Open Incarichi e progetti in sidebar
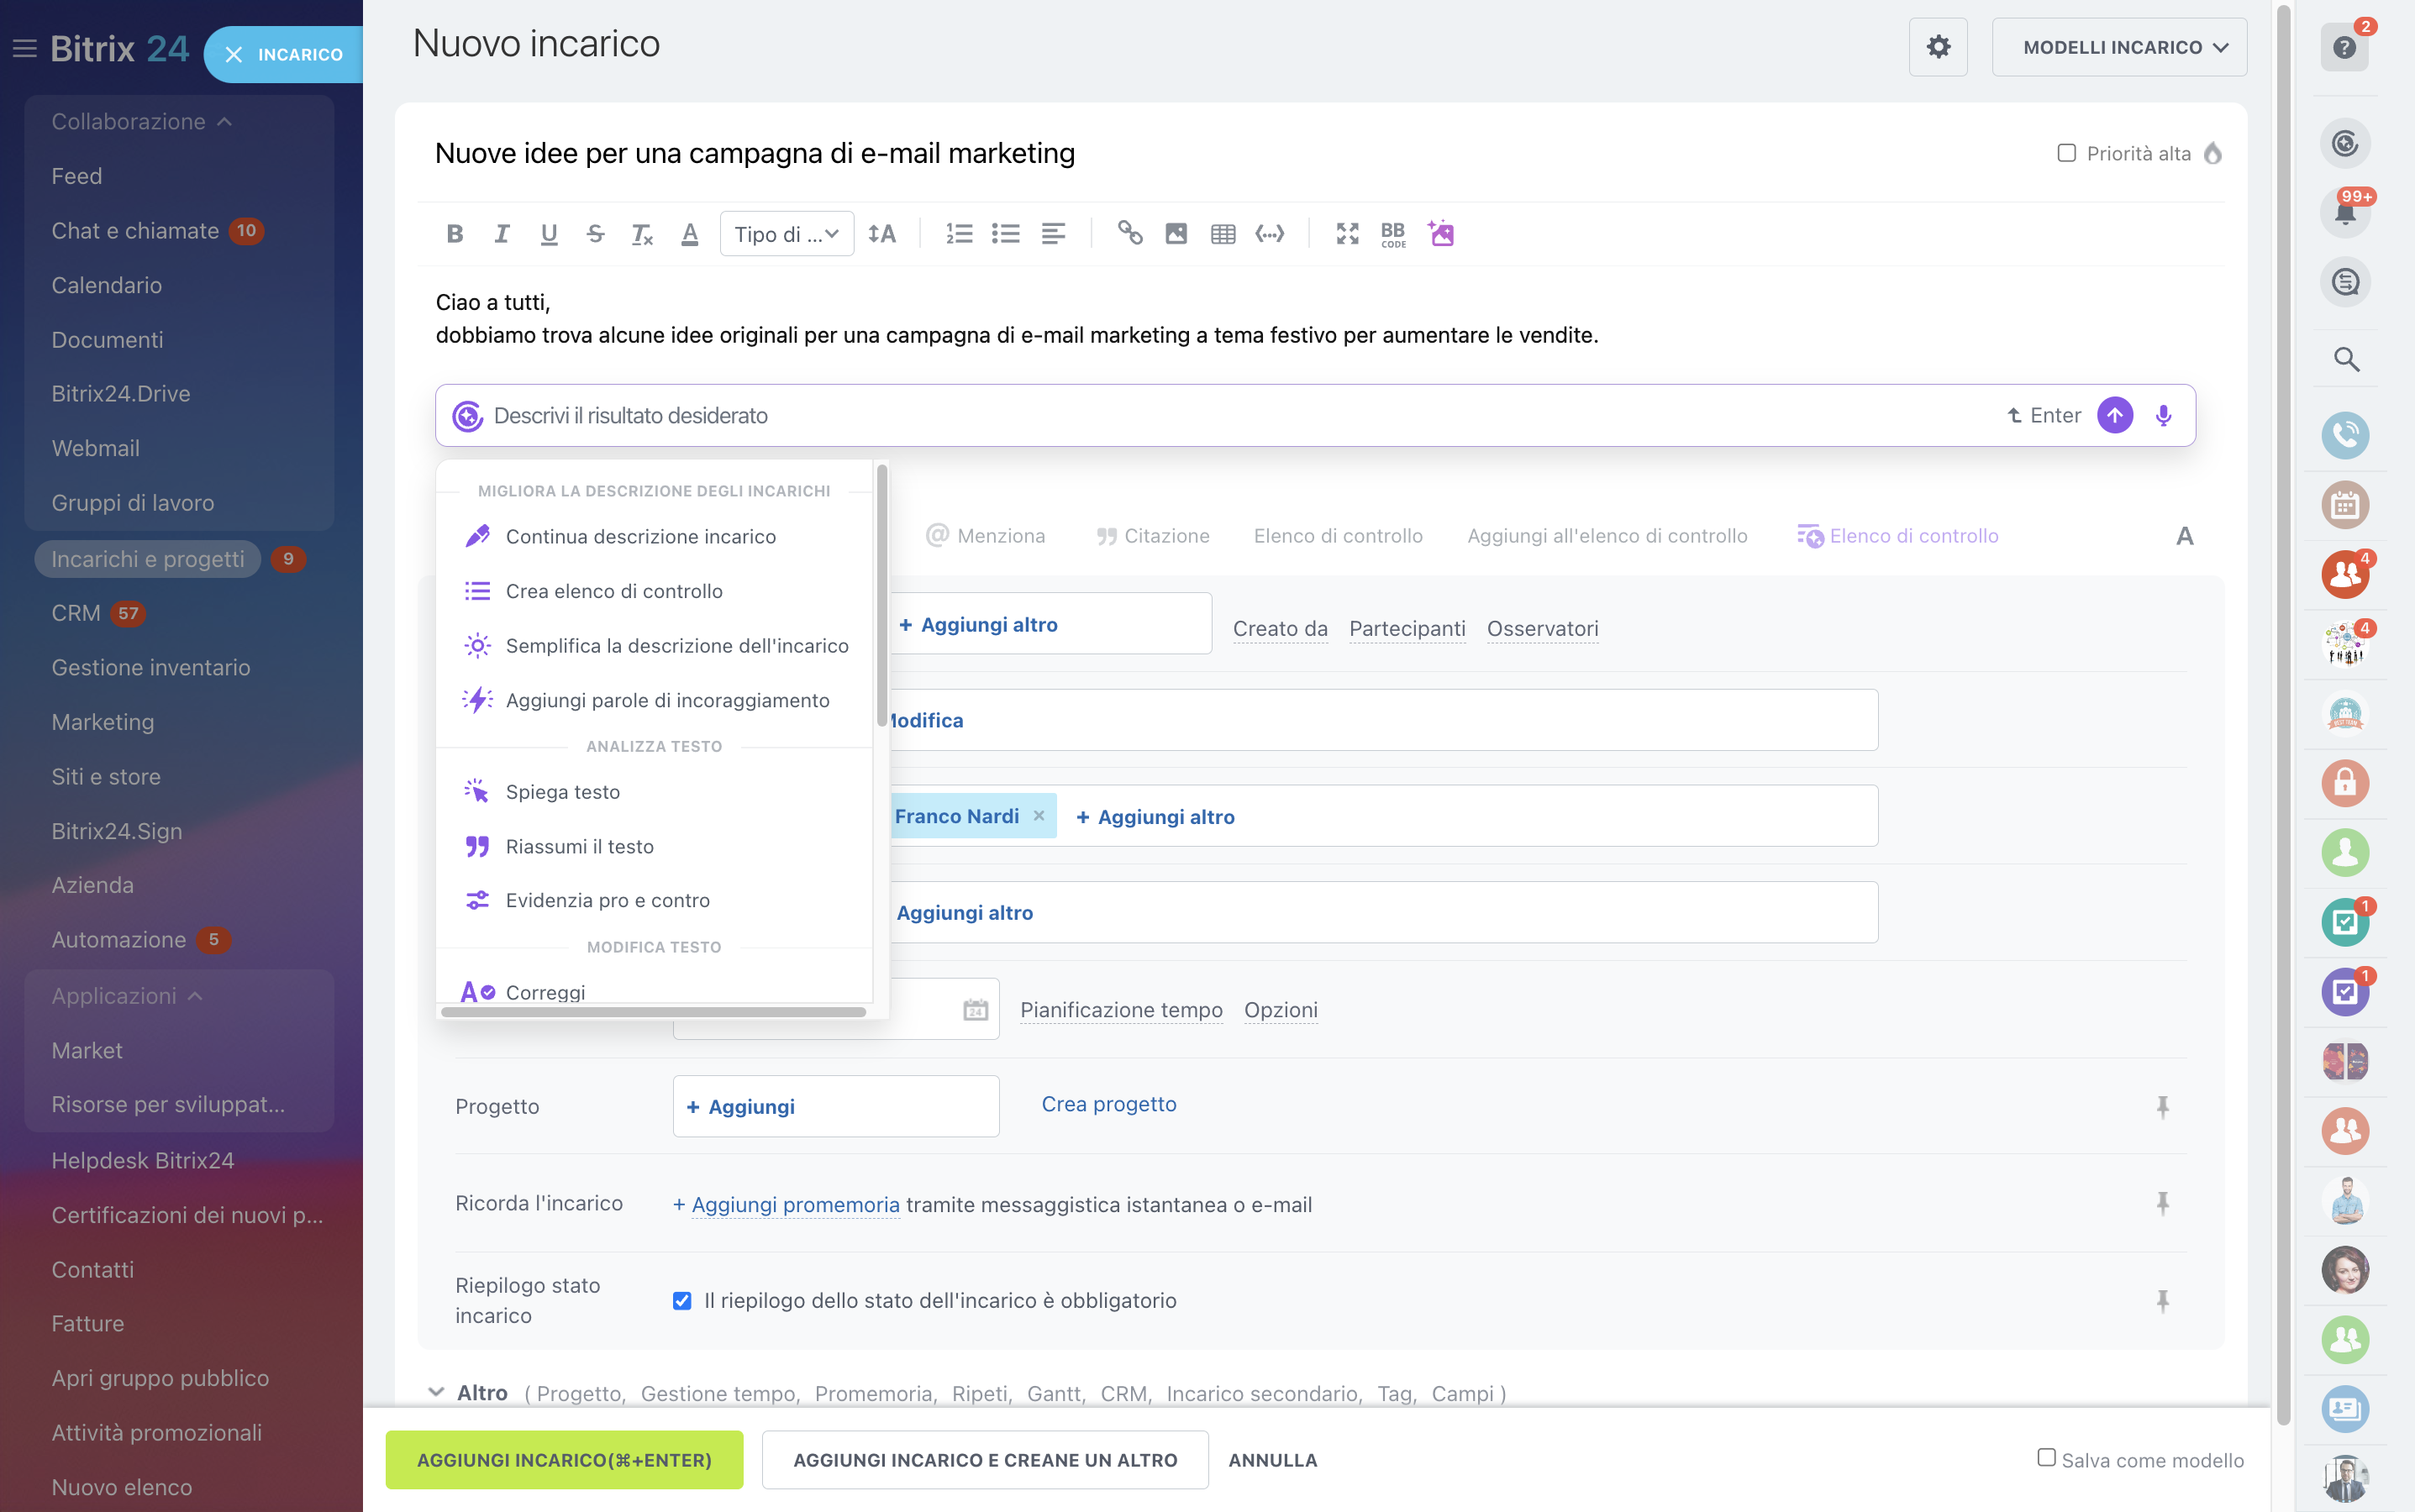The image size is (2415, 1512). tap(147, 558)
